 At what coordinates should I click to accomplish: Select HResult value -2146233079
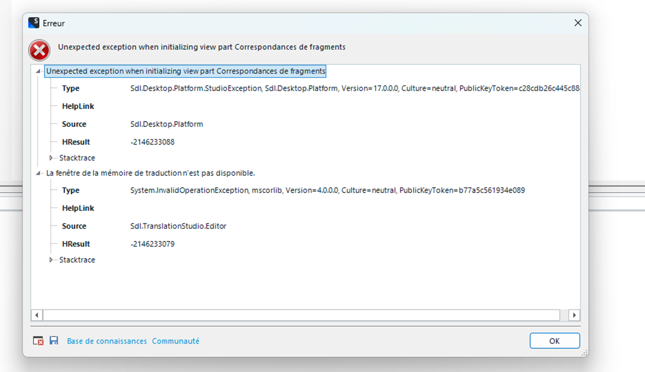pos(152,244)
